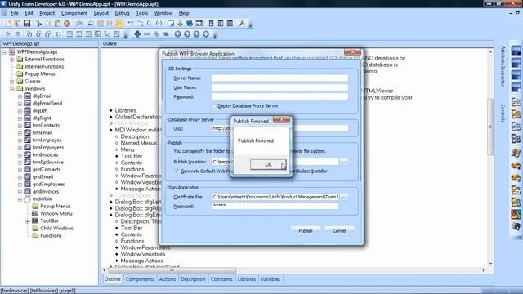The image size is (523, 294).
Task: Toggle Generate Default Web Page checkbox
Action: coord(177,171)
